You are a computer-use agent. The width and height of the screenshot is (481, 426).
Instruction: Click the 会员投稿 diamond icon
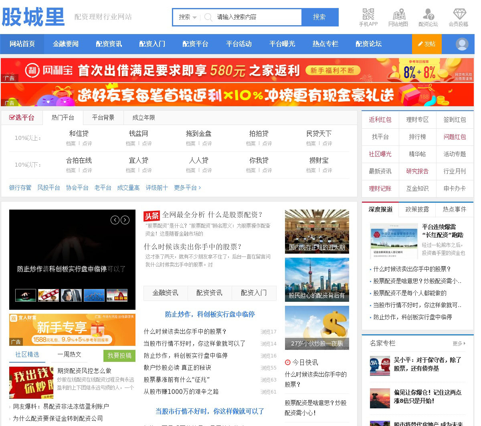[459, 14]
